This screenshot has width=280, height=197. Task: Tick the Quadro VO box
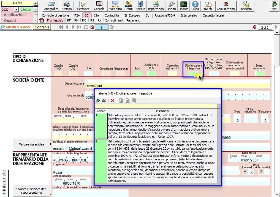pos(58,74)
